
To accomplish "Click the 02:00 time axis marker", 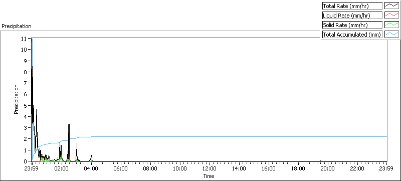I will (62, 168).
